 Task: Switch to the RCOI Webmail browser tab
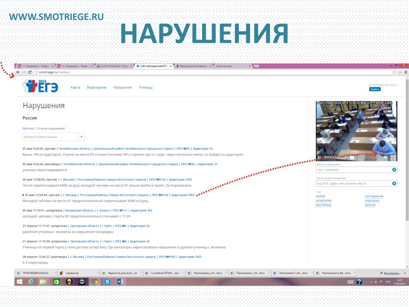coord(114,66)
